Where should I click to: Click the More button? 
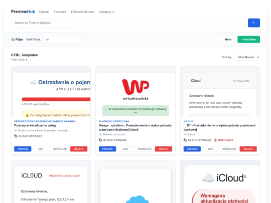point(228,40)
